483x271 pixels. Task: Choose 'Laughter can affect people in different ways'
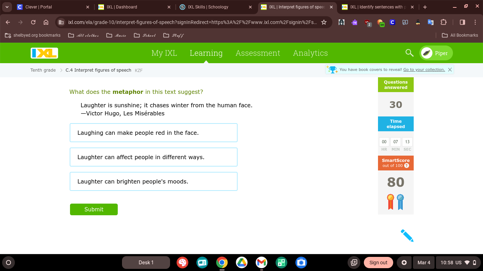[x=153, y=157]
